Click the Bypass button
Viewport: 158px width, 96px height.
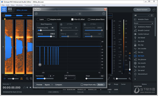(x=47, y=85)
